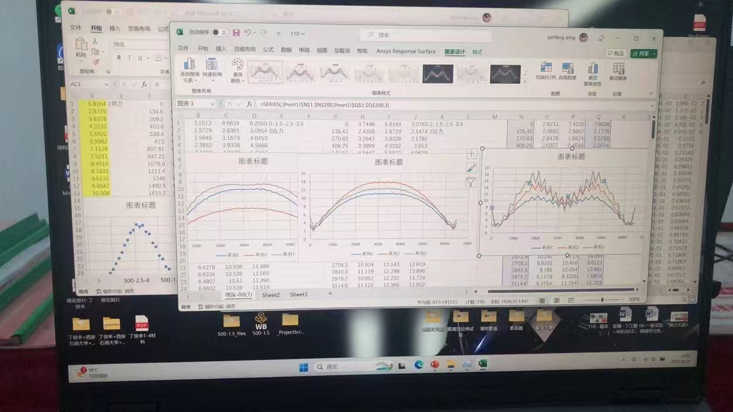Toggle Bold (B) in back Excel window
Screen dimensions: 733x412
[119, 57]
